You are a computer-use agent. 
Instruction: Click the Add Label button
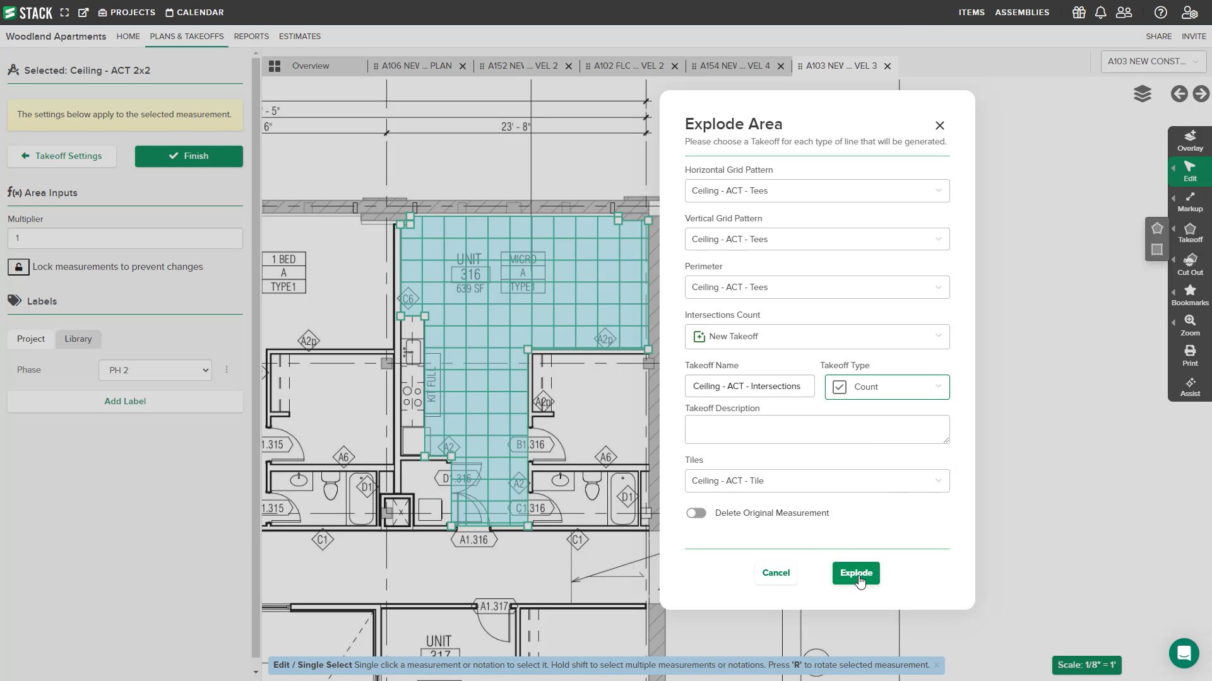click(x=124, y=401)
